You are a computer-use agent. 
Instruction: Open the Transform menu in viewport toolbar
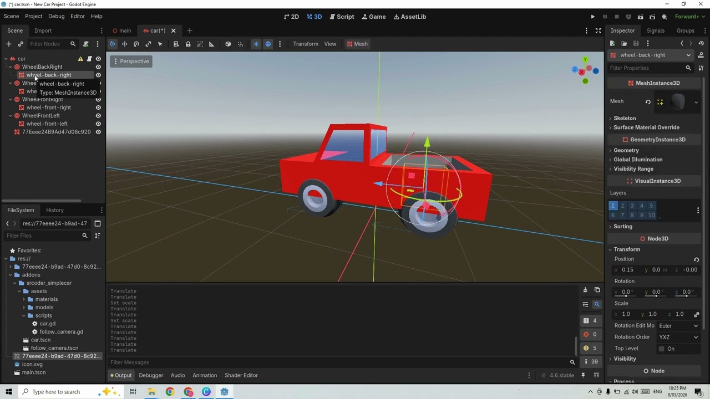(306, 44)
